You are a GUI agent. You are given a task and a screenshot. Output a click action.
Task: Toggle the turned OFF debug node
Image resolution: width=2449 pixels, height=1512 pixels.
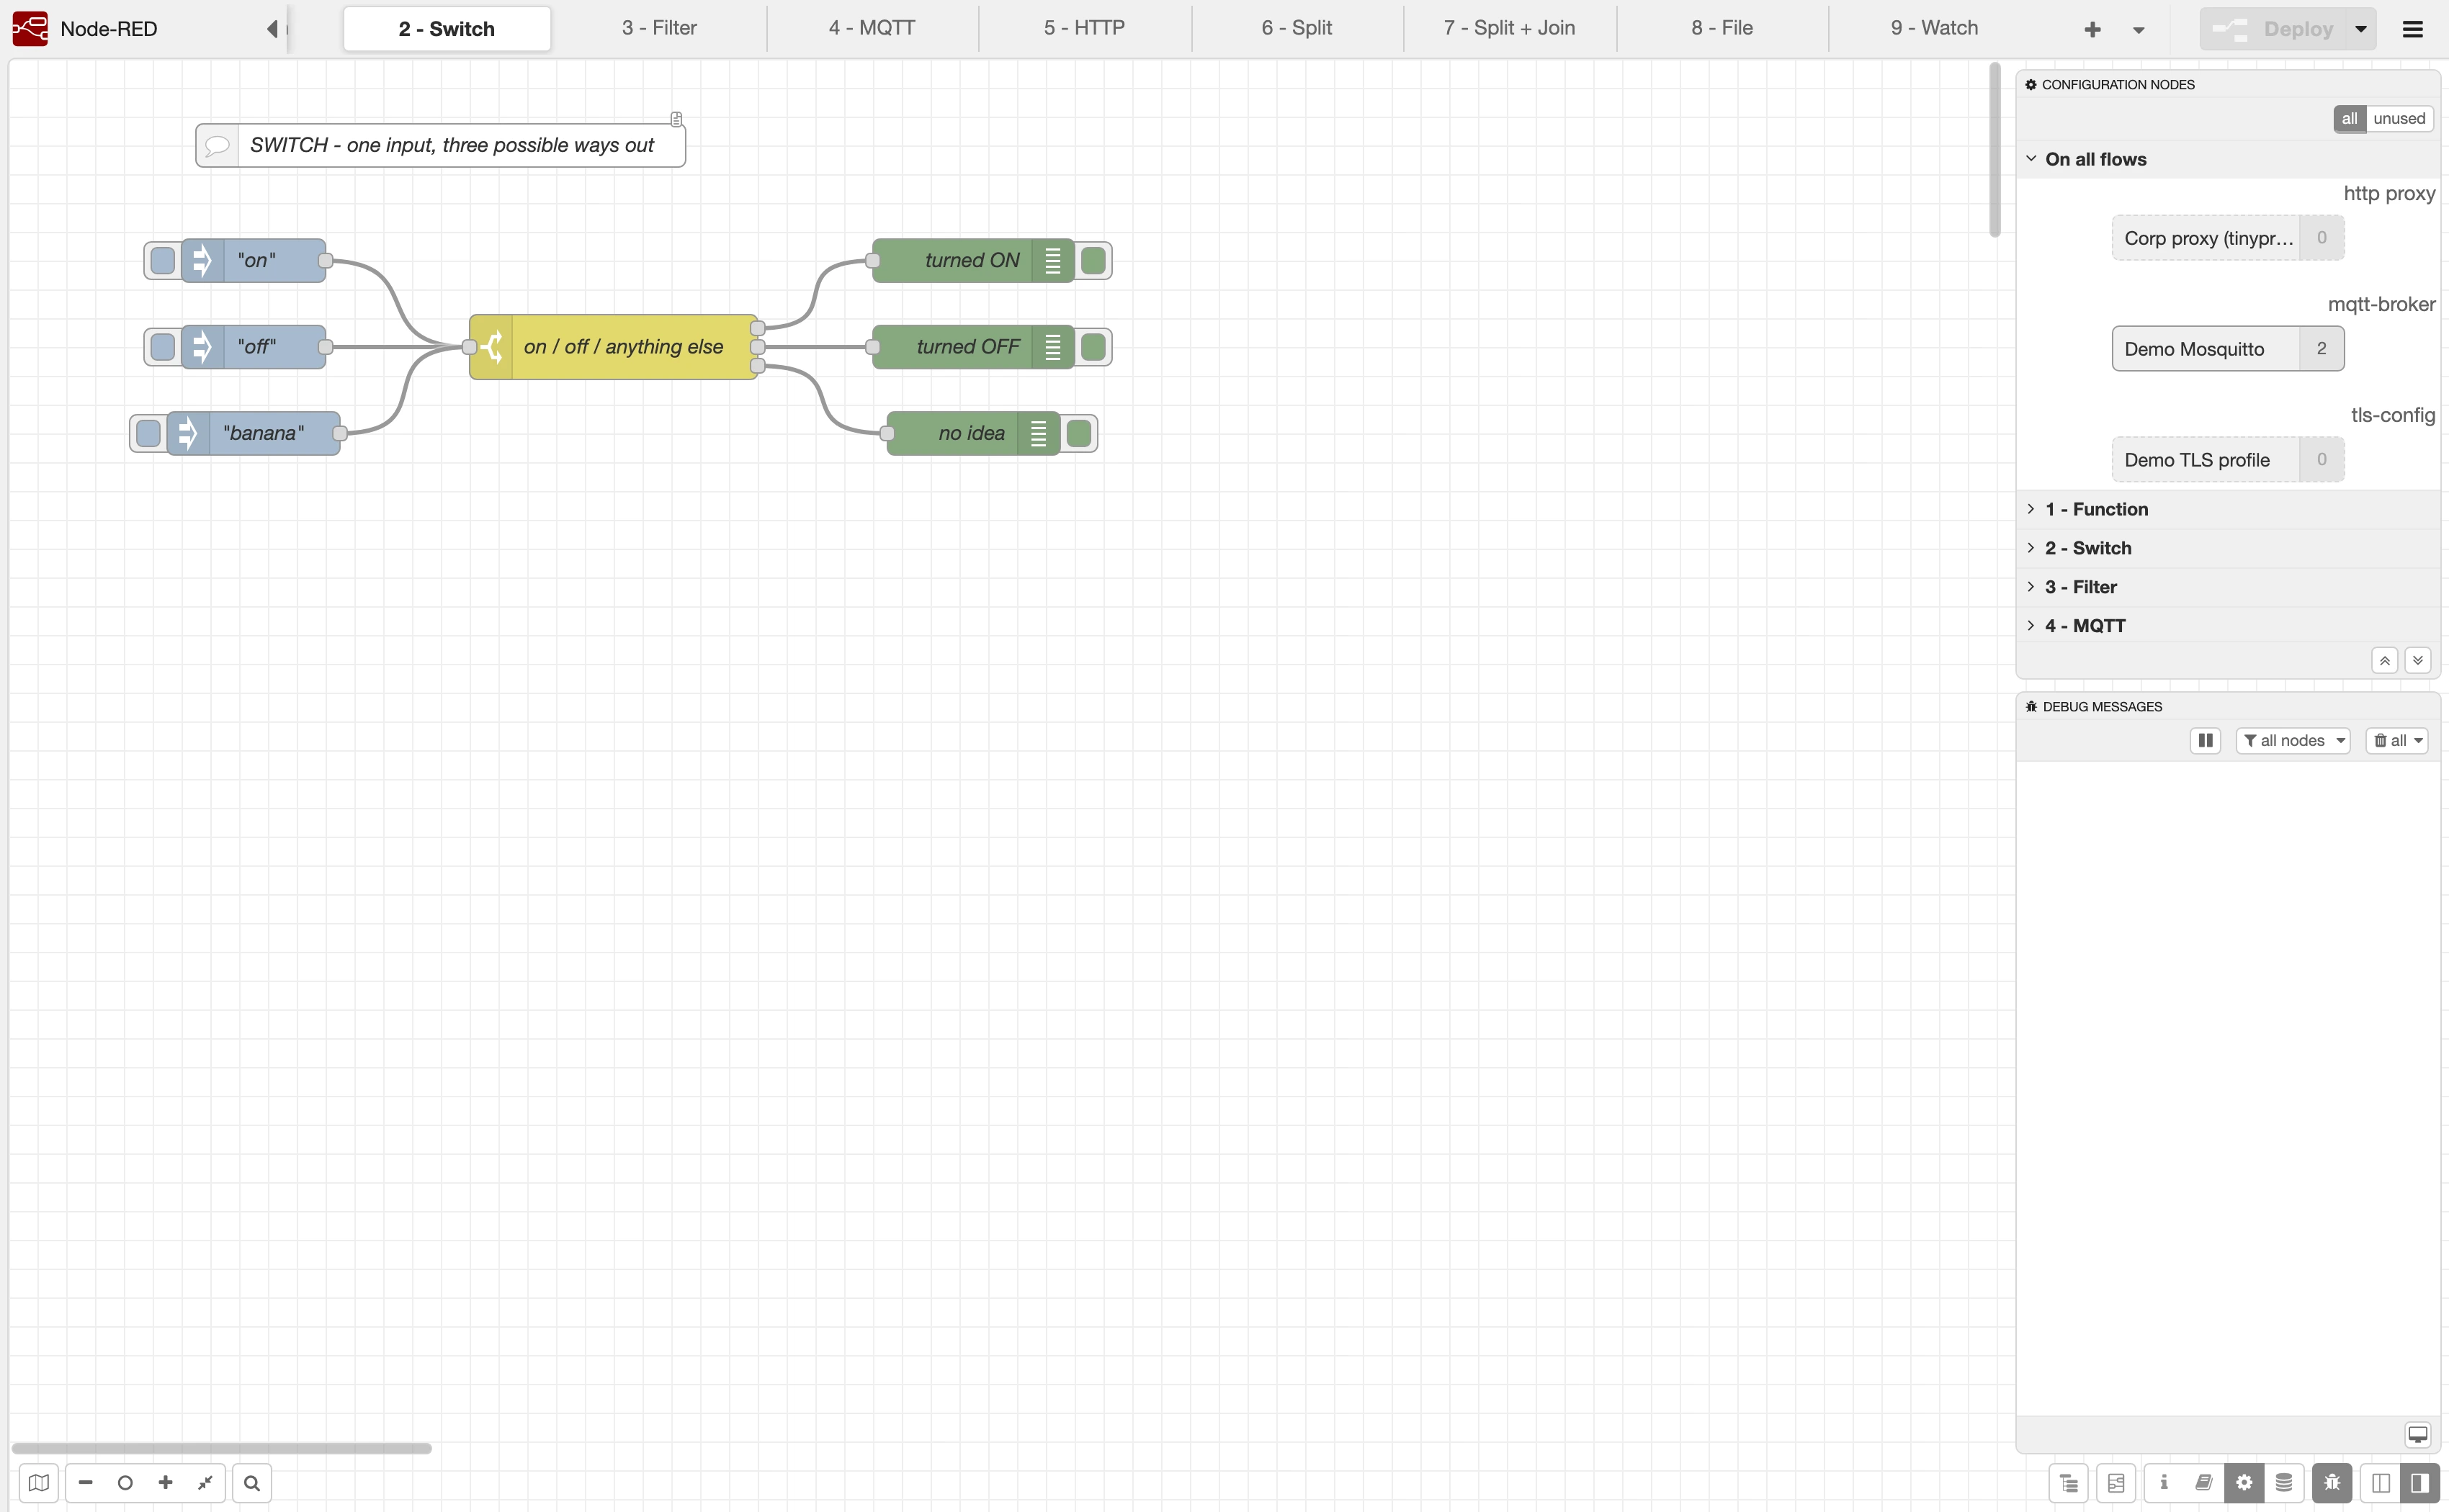1093,347
